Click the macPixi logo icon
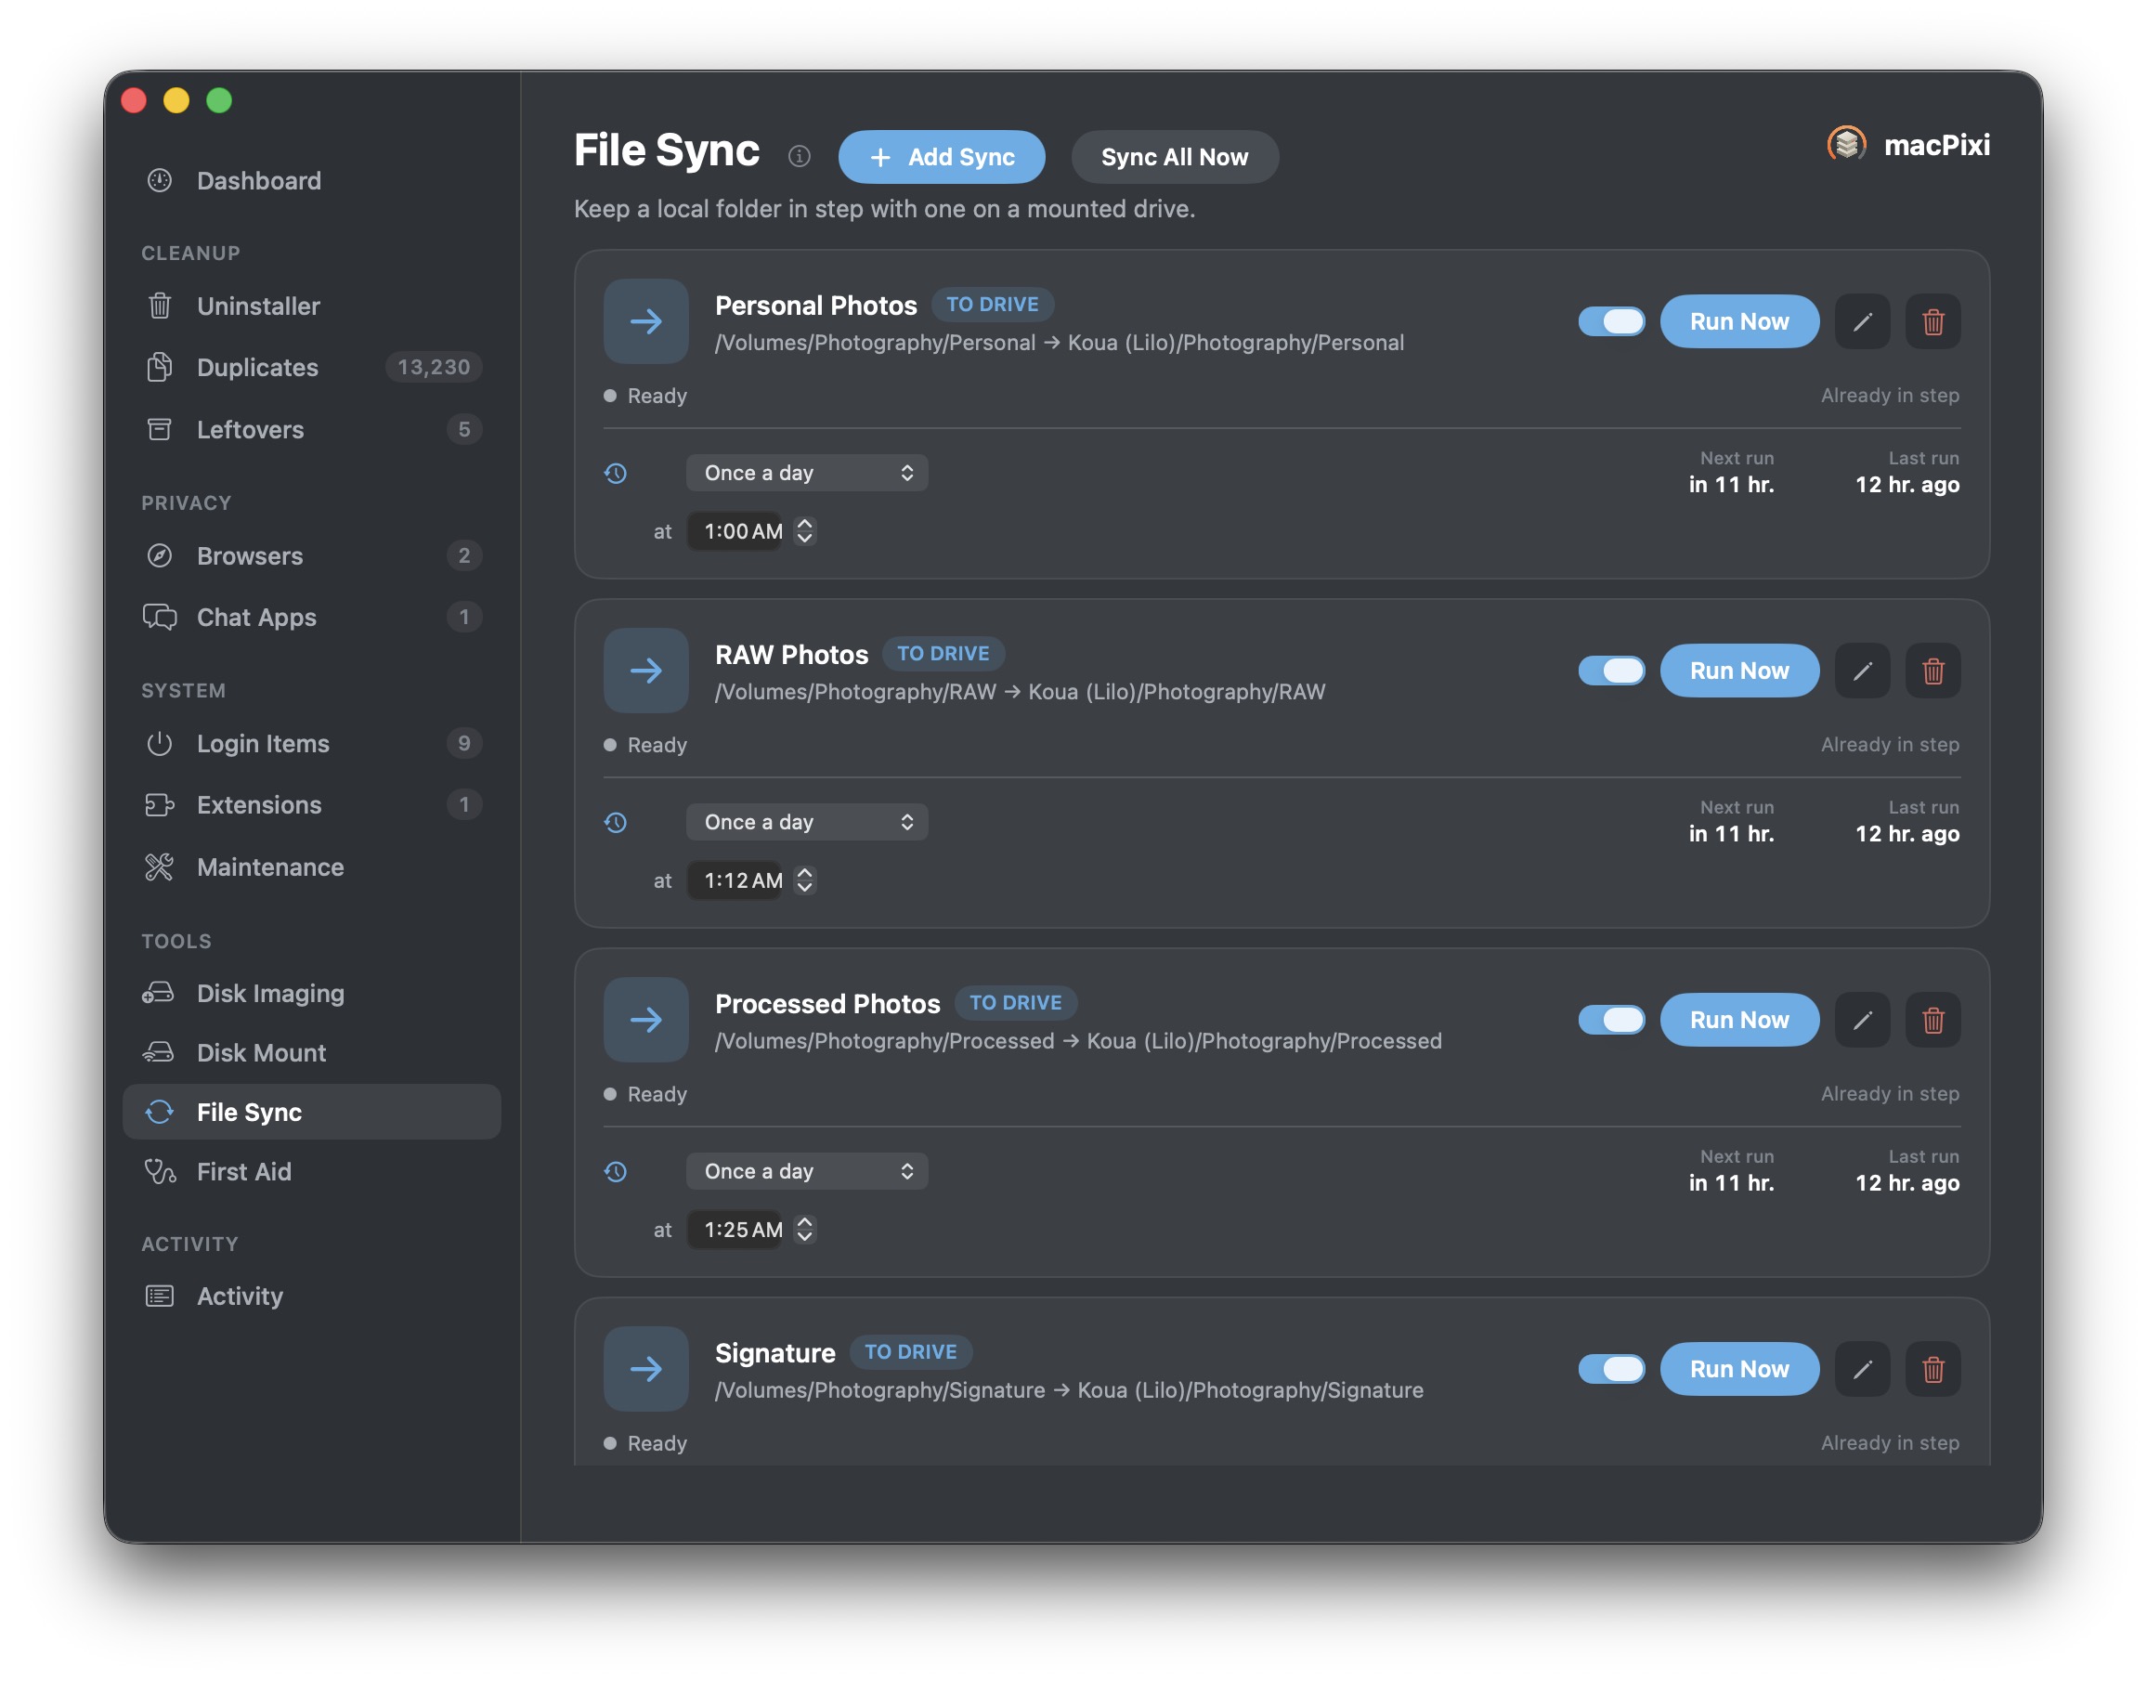This screenshot has height=1681, width=2147. coord(1846,145)
